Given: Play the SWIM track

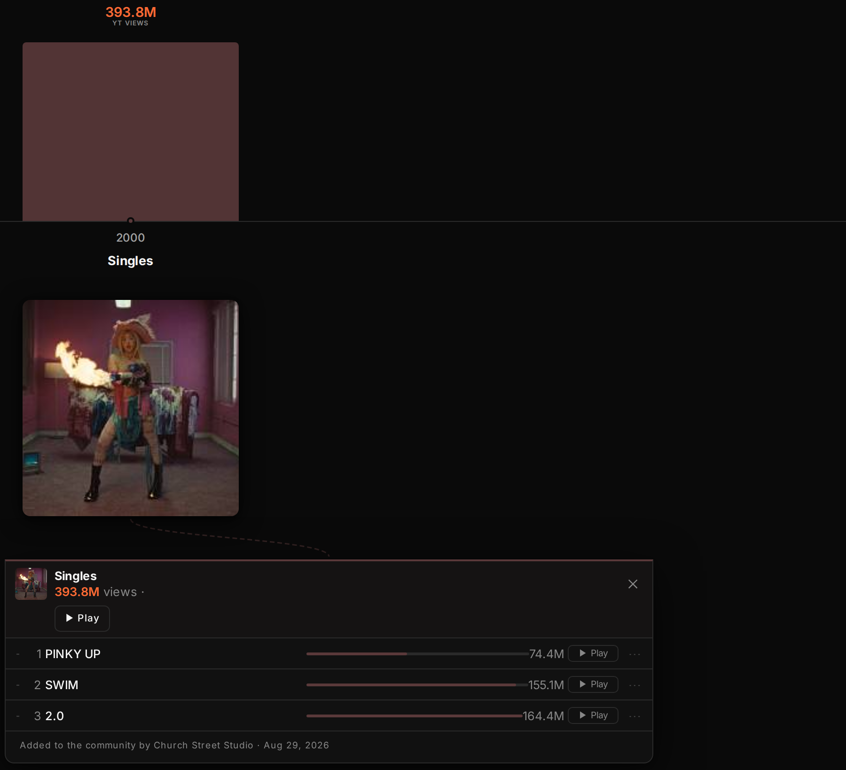Looking at the screenshot, I should pos(593,684).
